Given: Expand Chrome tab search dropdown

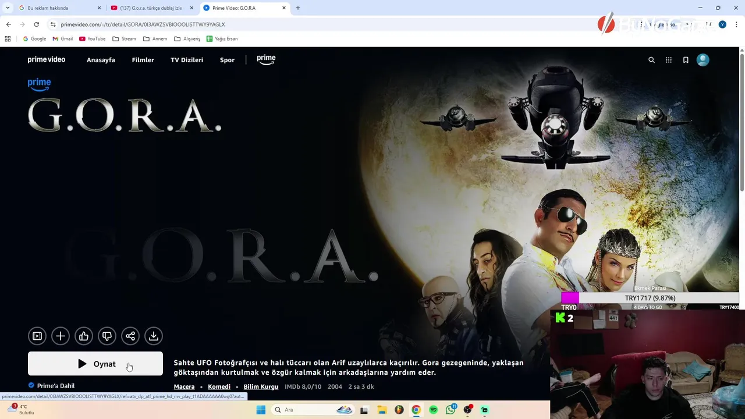Looking at the screenshot, I should pyautogui.click(x=8, y=8).
